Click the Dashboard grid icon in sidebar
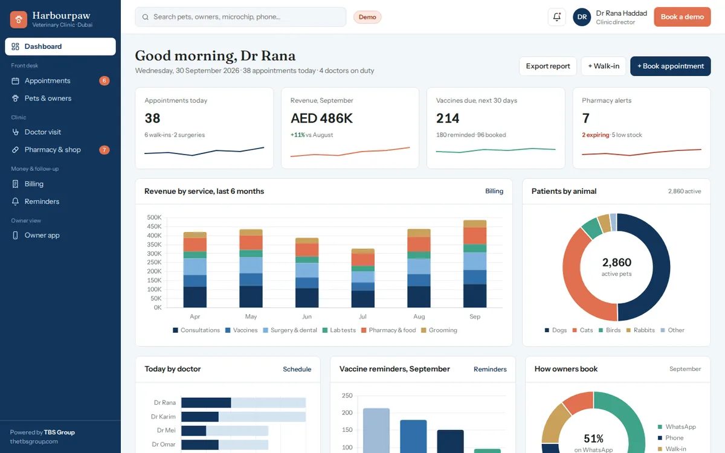The width and height of the screenshot is (725, 453). click(16, 47)
